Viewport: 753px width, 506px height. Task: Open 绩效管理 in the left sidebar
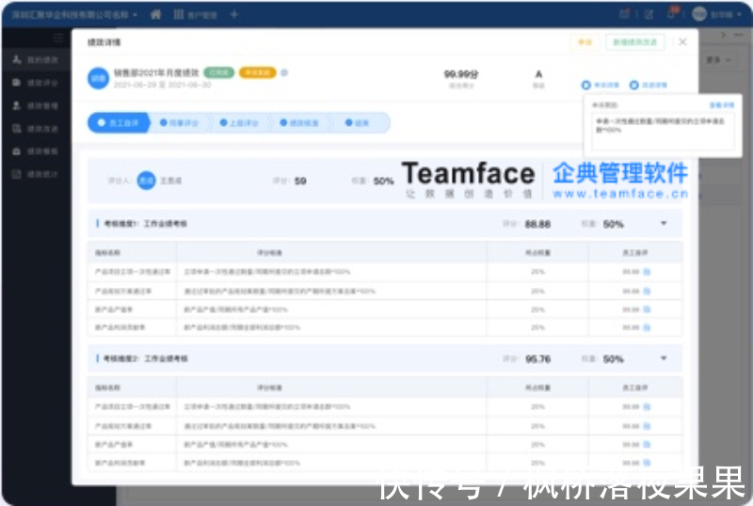[36, 105]
